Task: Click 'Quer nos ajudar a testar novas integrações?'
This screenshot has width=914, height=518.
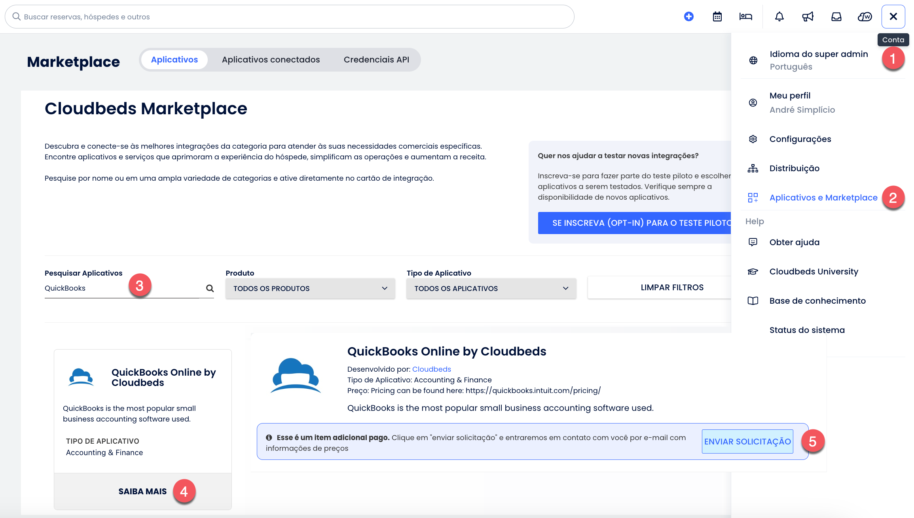Action: (618, 156)
